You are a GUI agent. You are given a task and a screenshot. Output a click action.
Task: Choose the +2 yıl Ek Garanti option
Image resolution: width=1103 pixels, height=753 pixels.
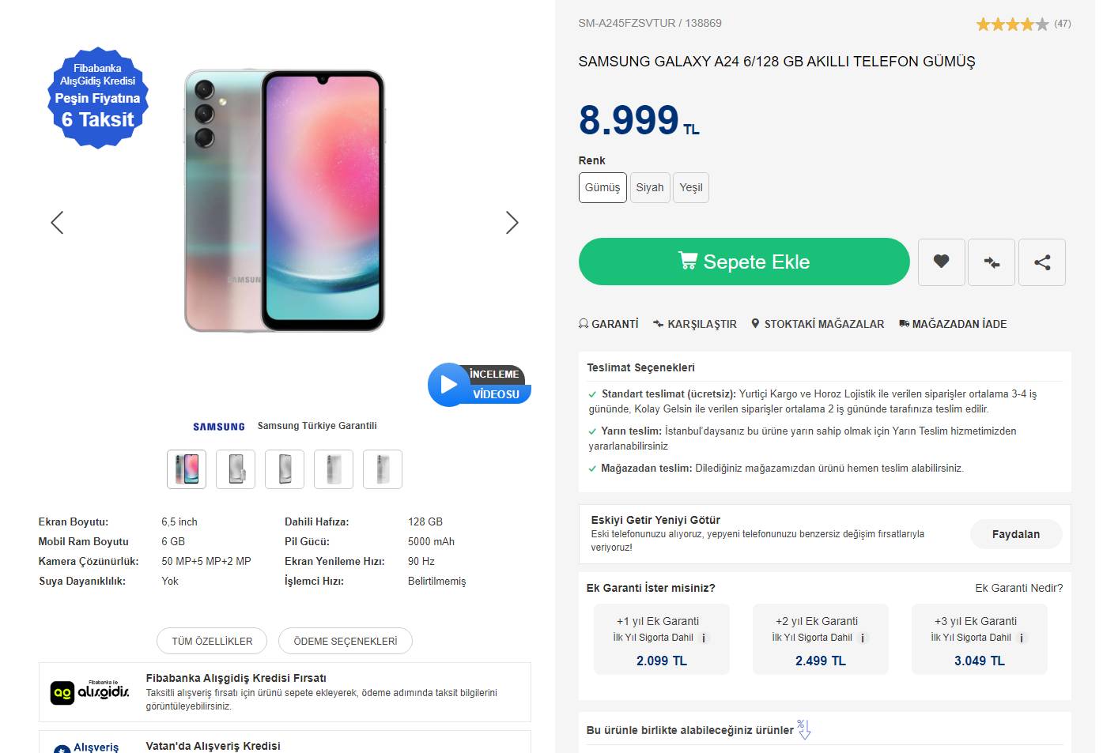click(x=820, y=639)
